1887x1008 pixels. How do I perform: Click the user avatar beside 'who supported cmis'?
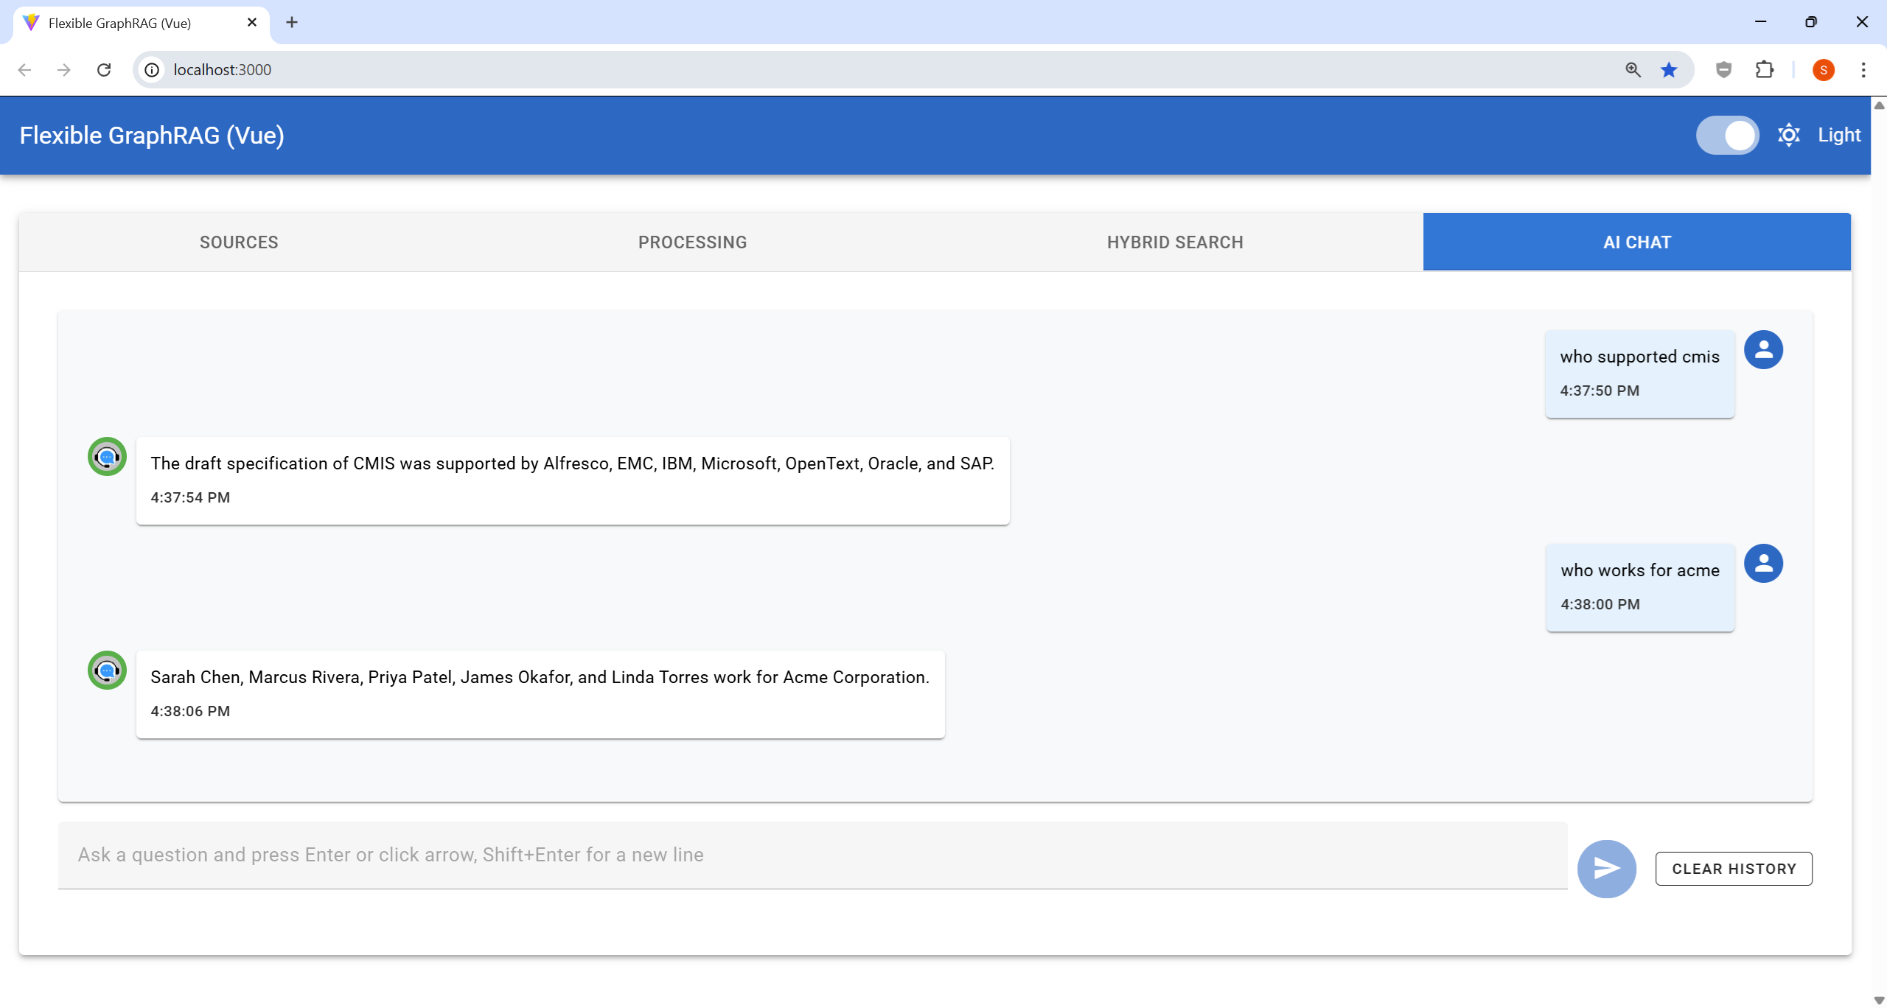[1763, 350]
